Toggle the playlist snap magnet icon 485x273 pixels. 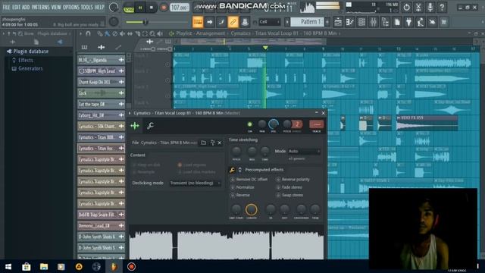[x=88, y=33]
